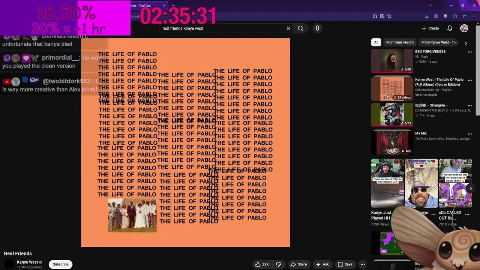Open options for the Shangrila video

pyautogui.click(x=469, y=106)
